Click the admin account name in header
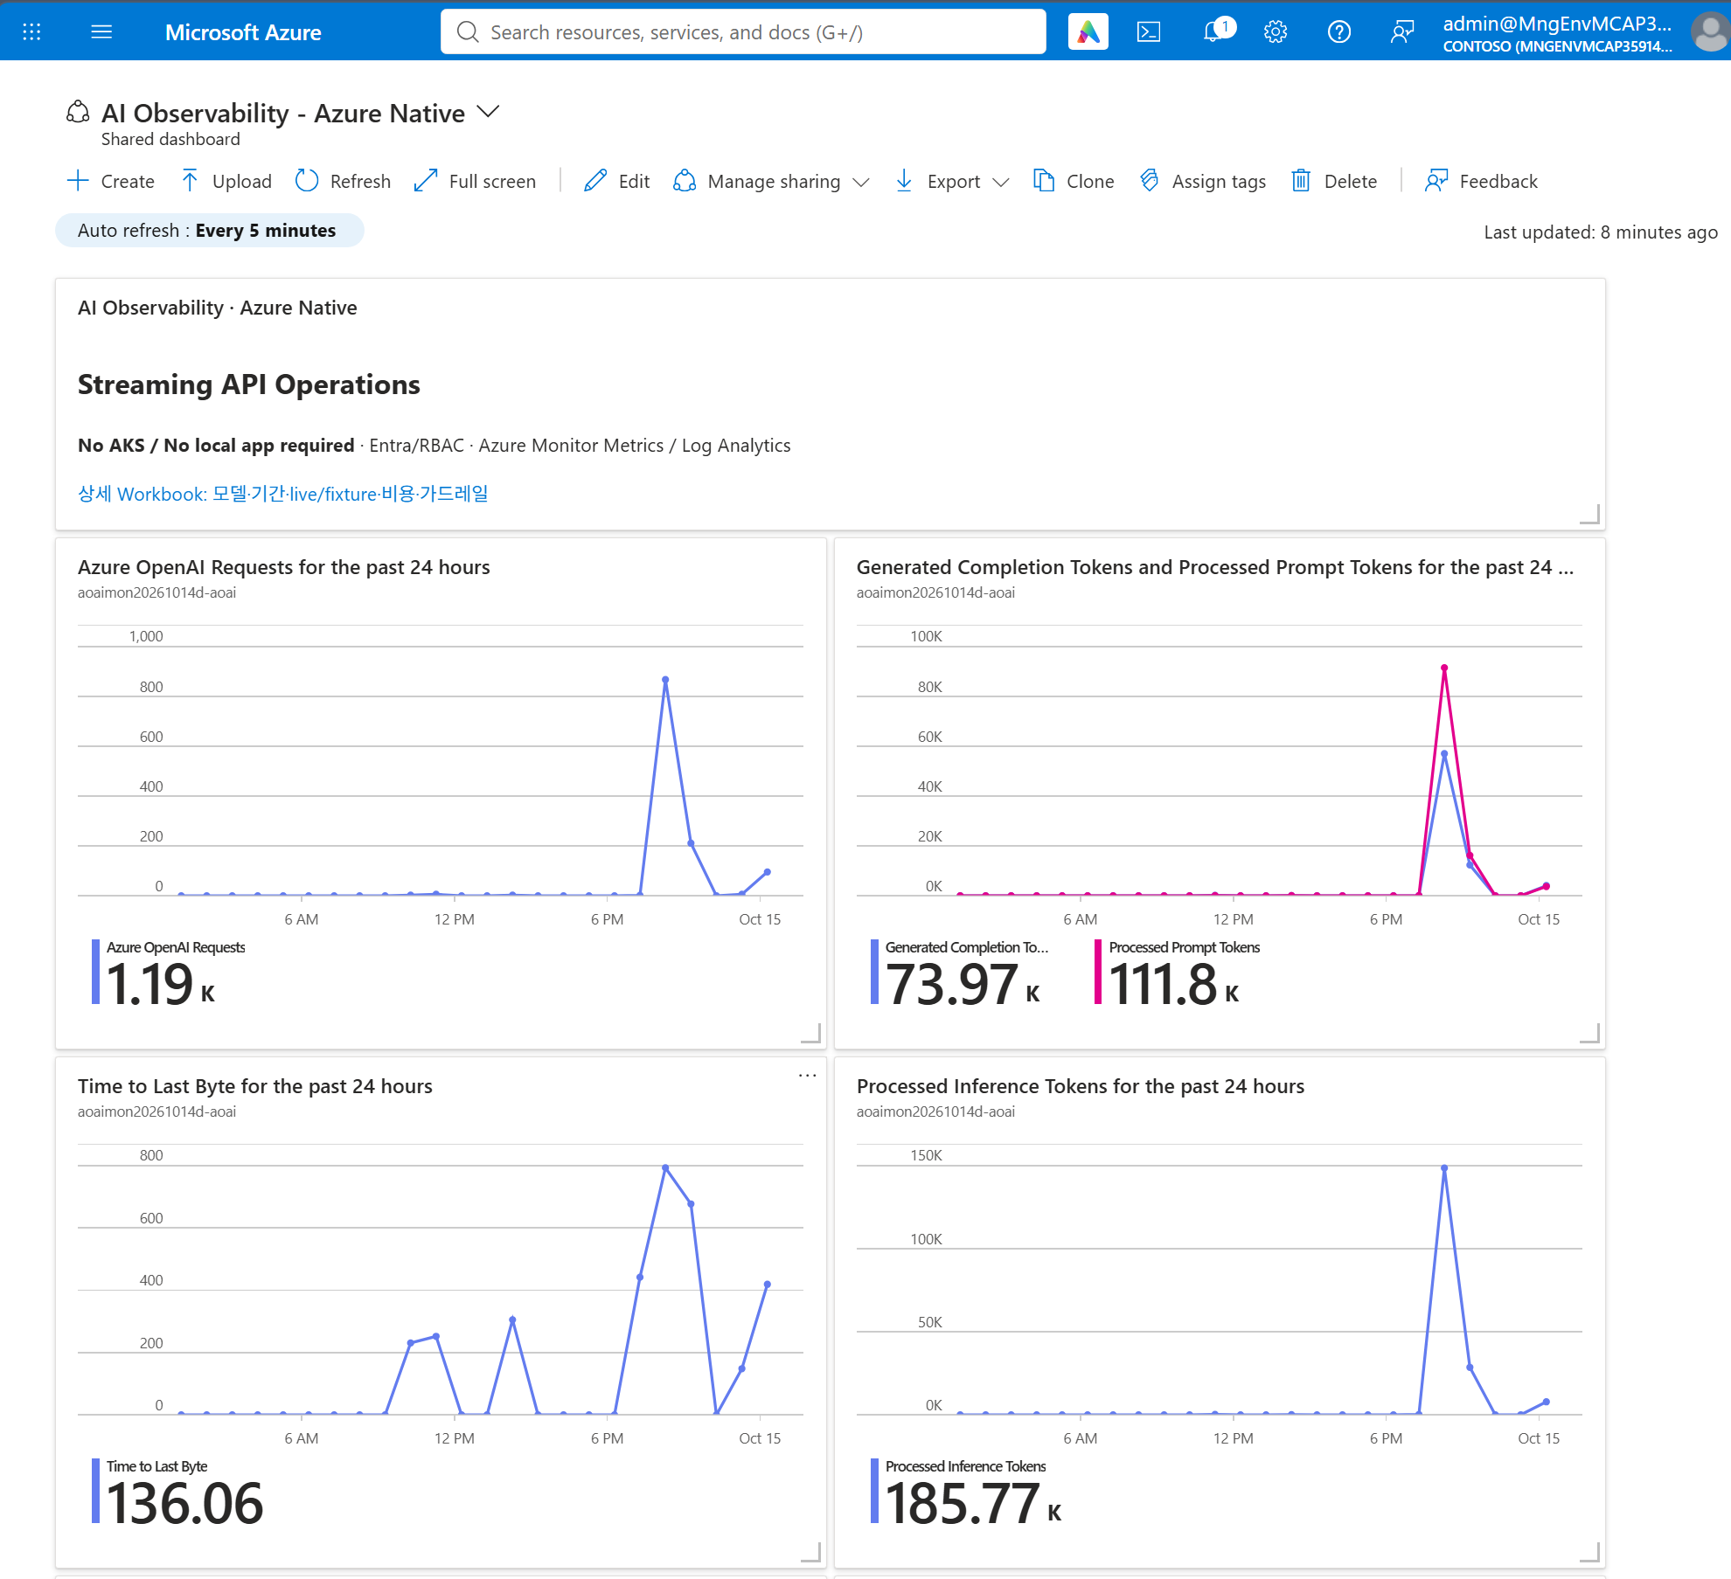Viewport: 1731px width, 1579px height. 1557,24
